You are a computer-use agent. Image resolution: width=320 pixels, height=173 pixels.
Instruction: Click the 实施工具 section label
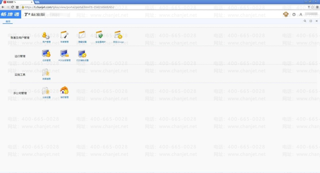20,75
